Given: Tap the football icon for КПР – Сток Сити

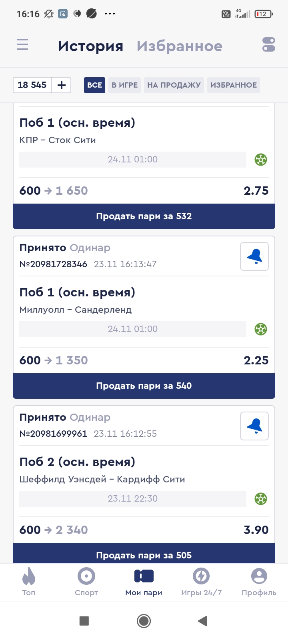Looking at the screenshot, I should pos(261,160).
